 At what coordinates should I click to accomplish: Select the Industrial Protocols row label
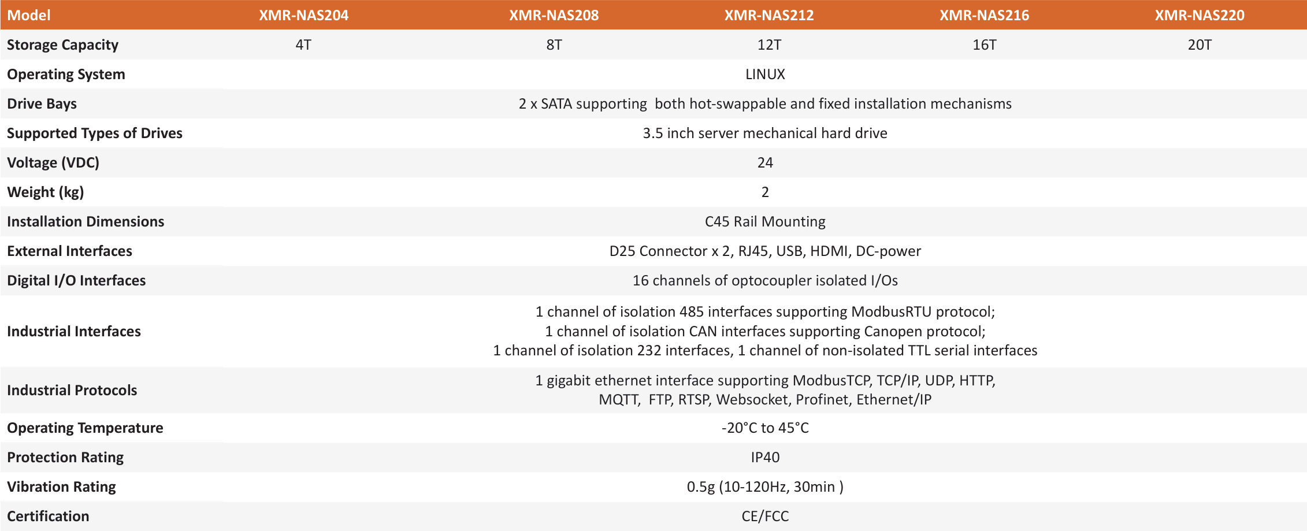72,390
